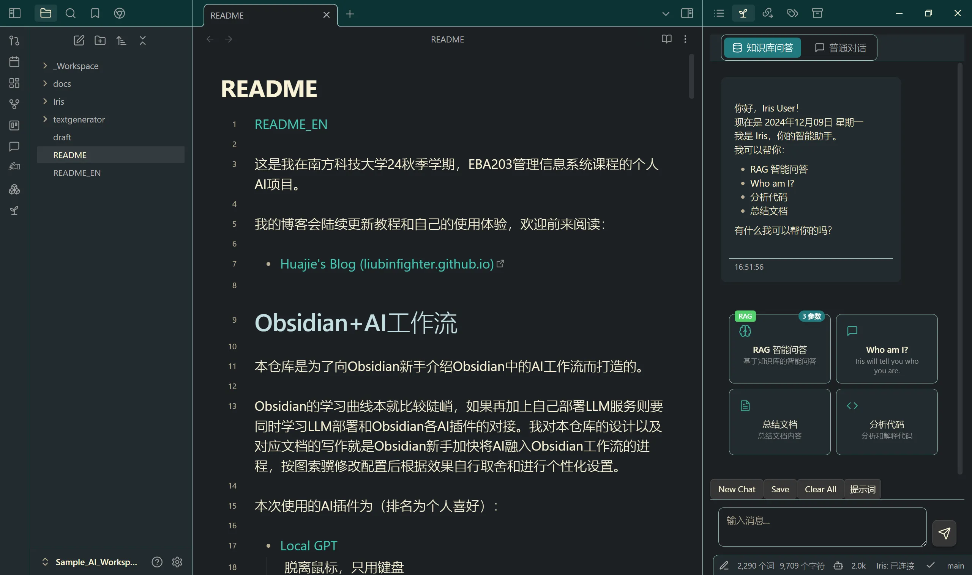Switch to 知识库问答 mode
Screen dimensions: 972x575
[762, 48]
